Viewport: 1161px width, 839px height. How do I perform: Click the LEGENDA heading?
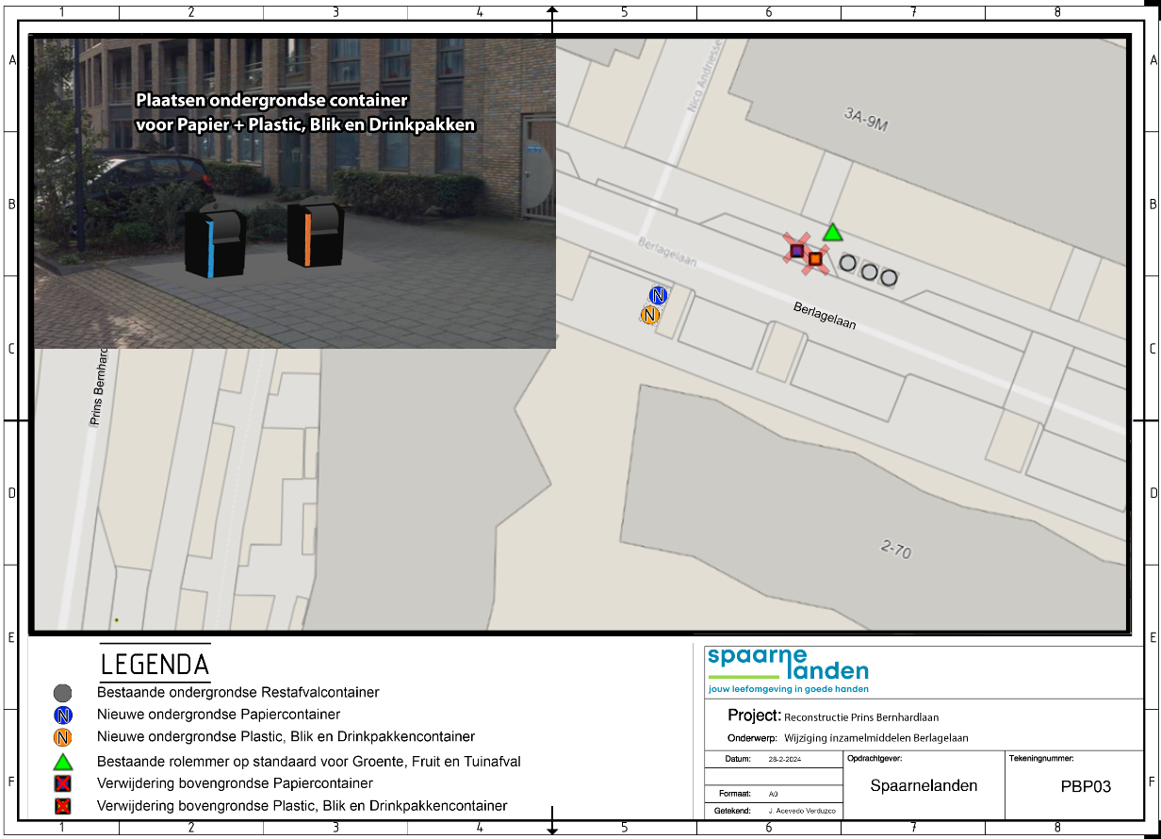point(155,665)
